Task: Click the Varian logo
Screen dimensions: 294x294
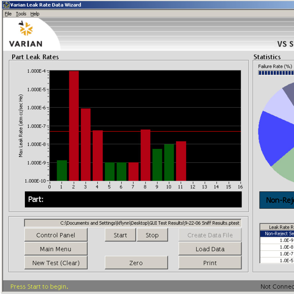Action: pyautogui.click(x=26, y=34)
